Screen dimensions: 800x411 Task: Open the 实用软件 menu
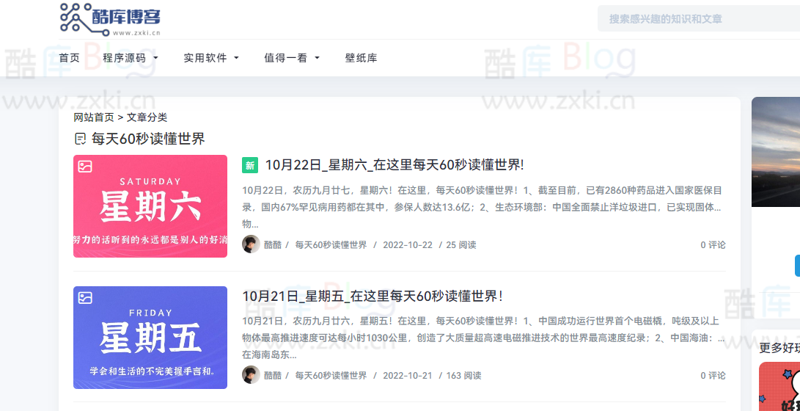click(x=205, y=58)
